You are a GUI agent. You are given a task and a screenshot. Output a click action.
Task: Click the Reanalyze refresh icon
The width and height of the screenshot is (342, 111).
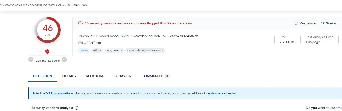(296, 23)
